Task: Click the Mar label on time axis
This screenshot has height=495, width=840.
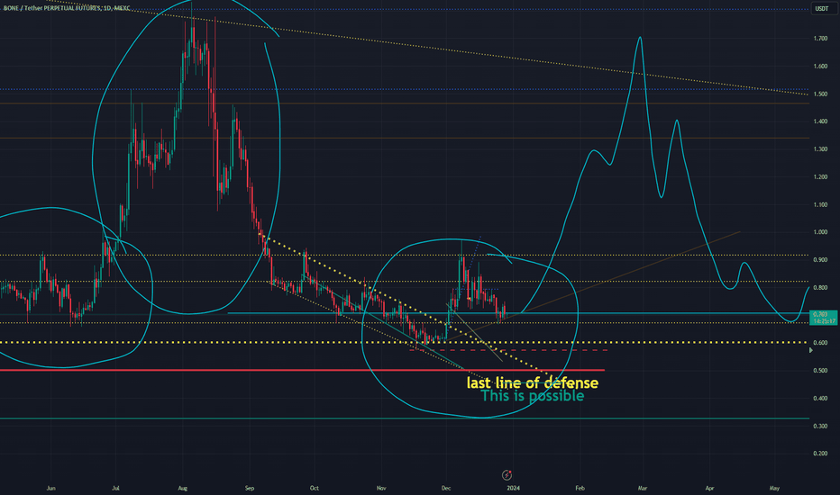Action: pos(643,488)
